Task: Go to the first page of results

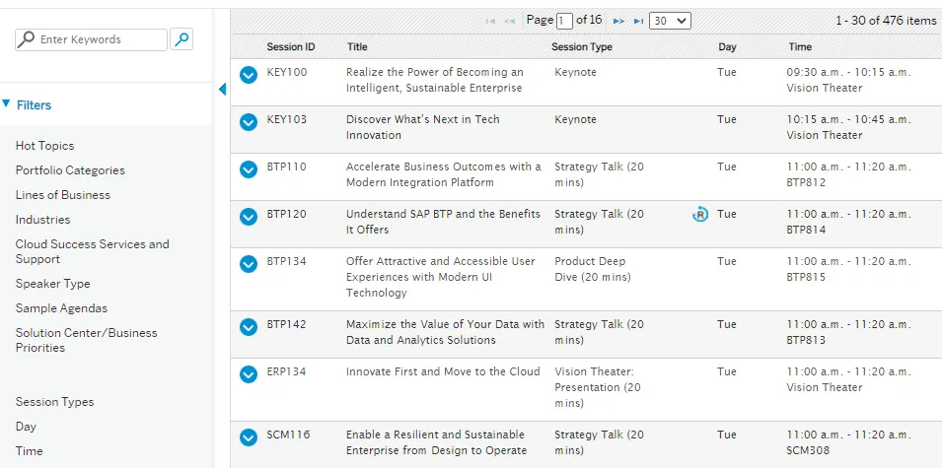Action: [x=490, y=21]
